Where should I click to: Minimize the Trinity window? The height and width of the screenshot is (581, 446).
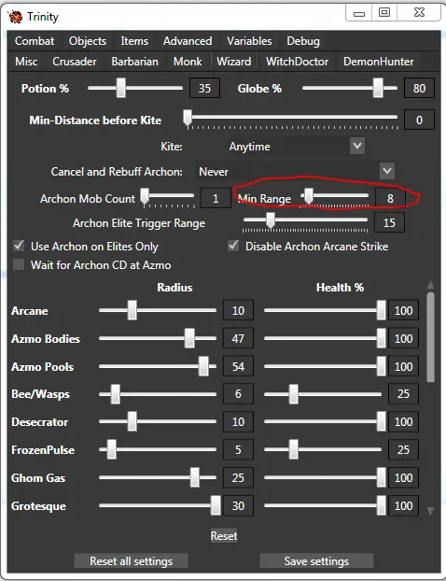358,13
